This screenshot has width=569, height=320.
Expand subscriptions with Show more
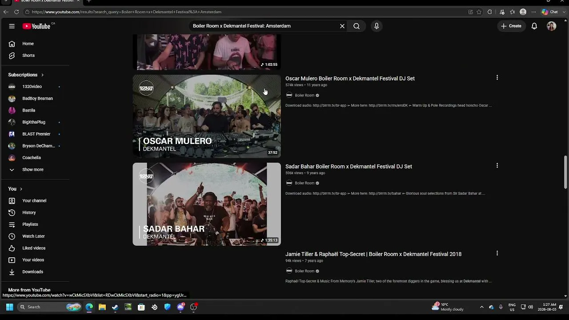[35, 169]
